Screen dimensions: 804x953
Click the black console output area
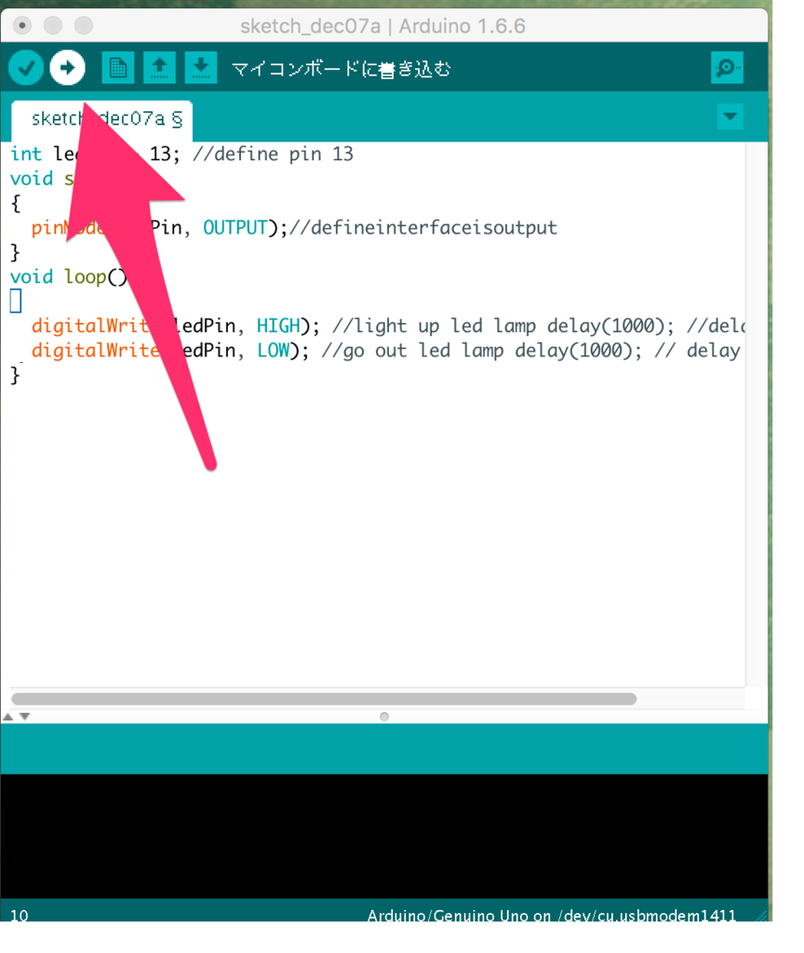coord(384,836)
